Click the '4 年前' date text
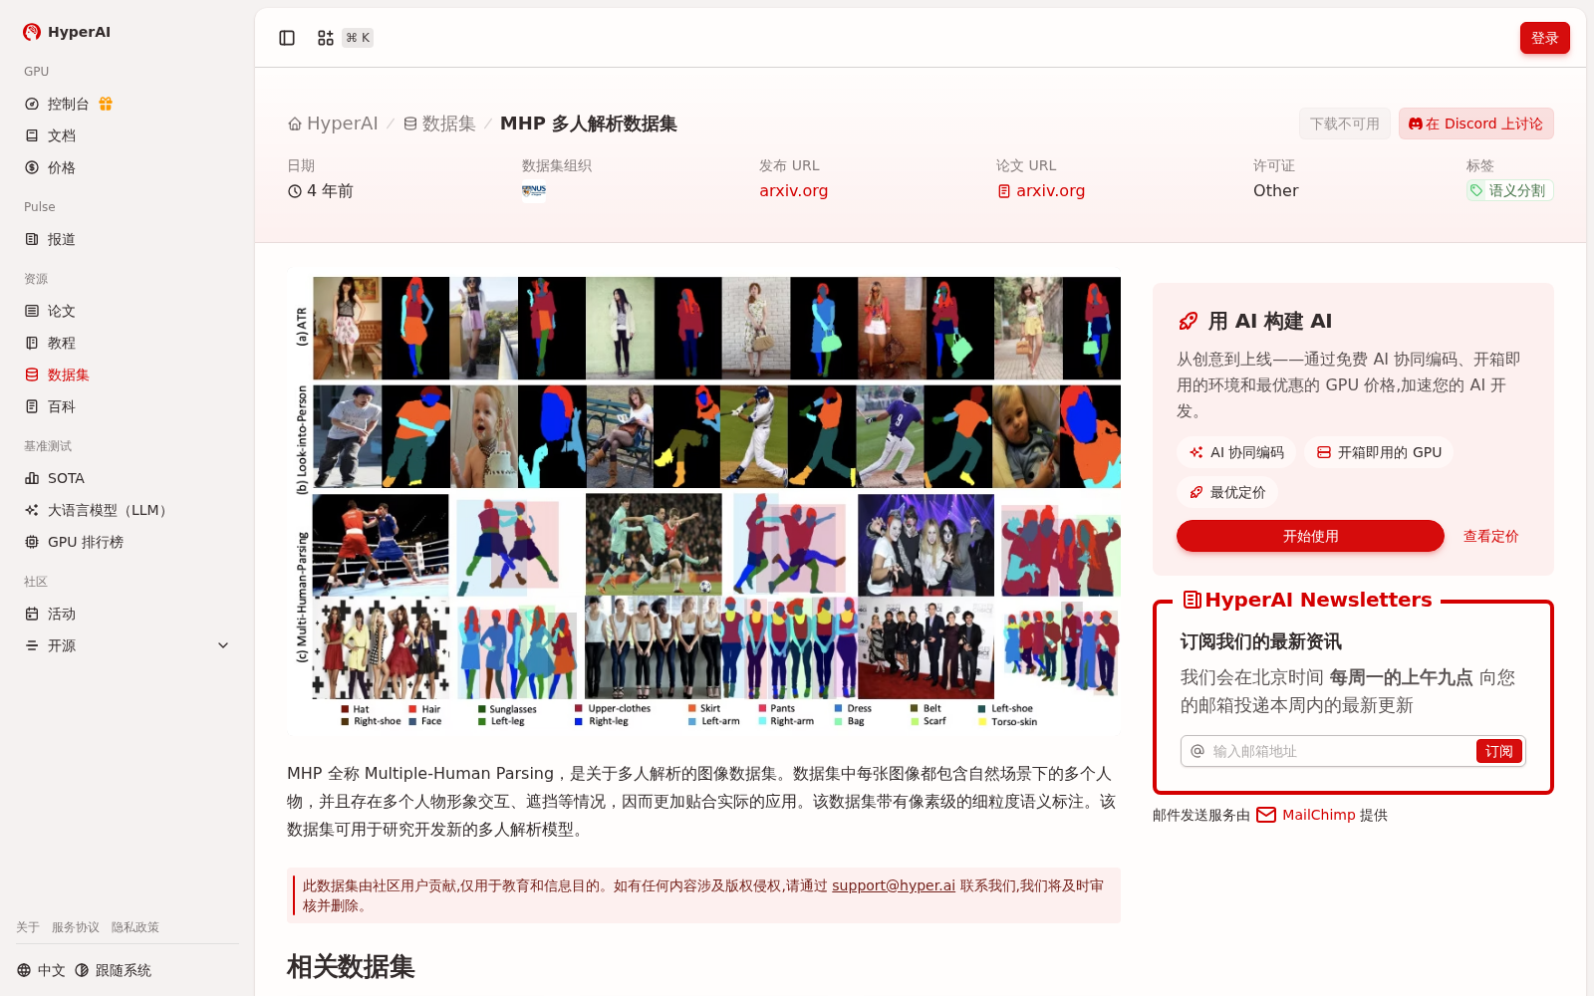Screen dimensions: 1594x996 click(x=330, y=190)
